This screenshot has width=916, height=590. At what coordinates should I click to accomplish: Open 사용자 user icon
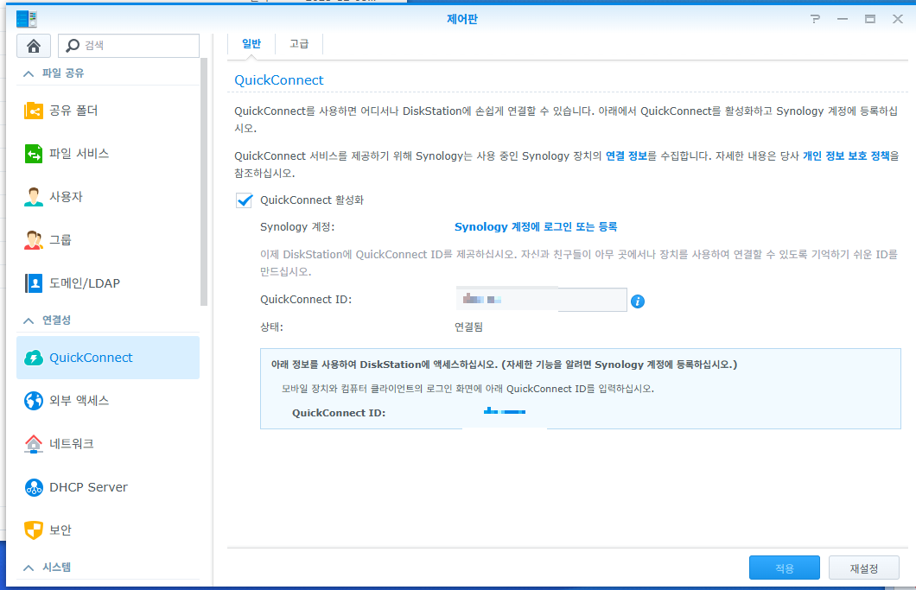(x=34, y=197)
